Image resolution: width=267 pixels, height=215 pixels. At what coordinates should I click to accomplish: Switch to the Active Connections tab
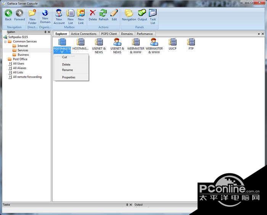pos(84,34)
